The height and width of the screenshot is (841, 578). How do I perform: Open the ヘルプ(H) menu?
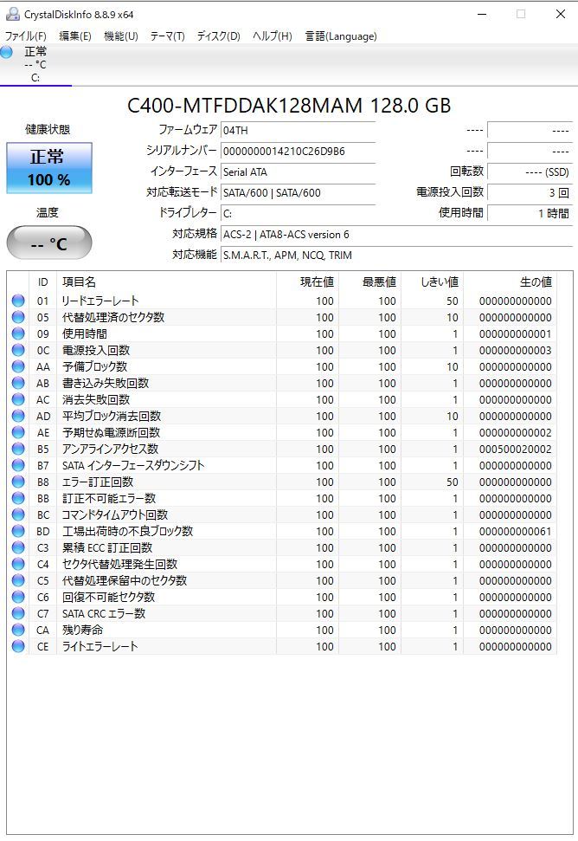pyautogui.click(x=272, y=36)
